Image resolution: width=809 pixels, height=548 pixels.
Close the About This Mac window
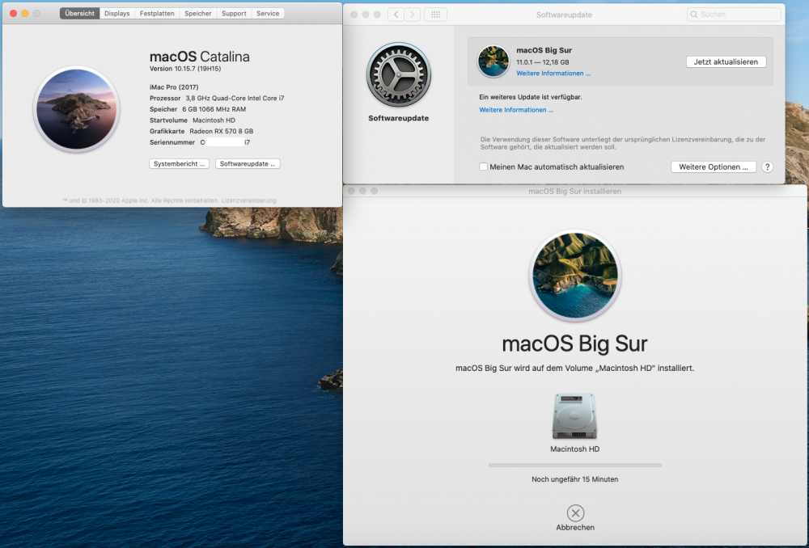point(14,14)
